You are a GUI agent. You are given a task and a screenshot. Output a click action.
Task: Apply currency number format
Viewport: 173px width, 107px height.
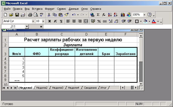[93, 21]
